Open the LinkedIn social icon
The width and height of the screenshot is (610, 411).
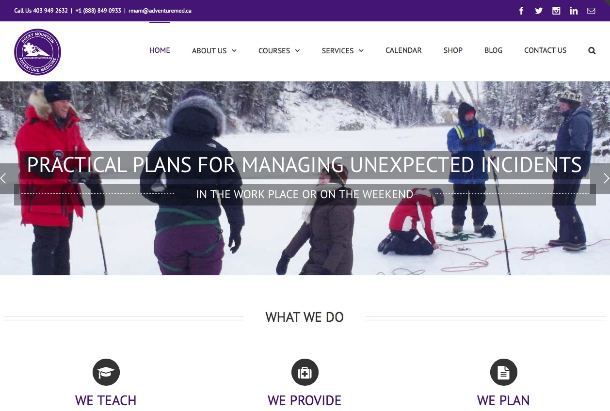pos(574,11)
